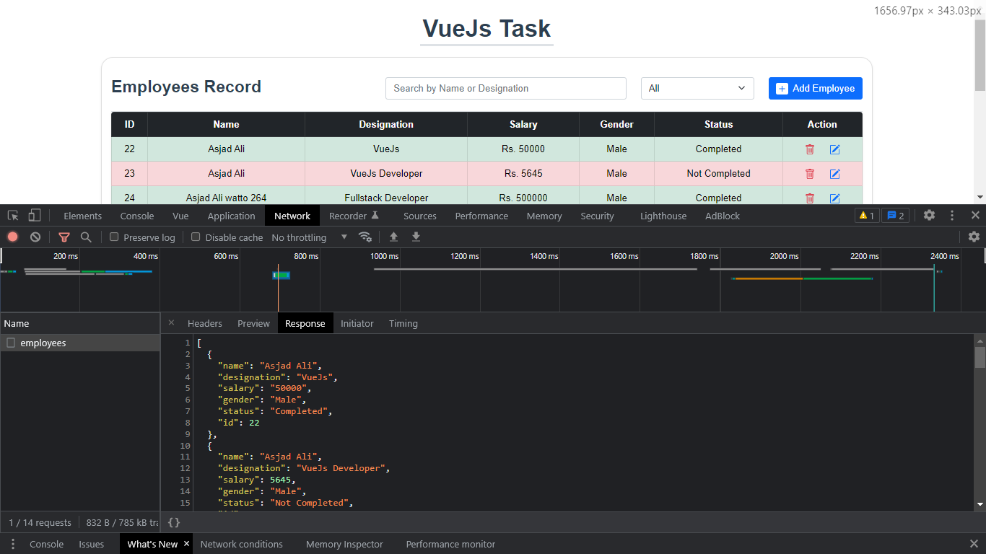Enable the Preserve log checkbox
Screen dimensions: 986x554
(113, 237)
